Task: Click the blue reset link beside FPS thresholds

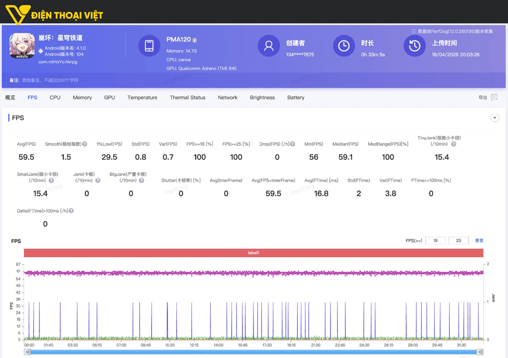Action: tap(479, 241)
